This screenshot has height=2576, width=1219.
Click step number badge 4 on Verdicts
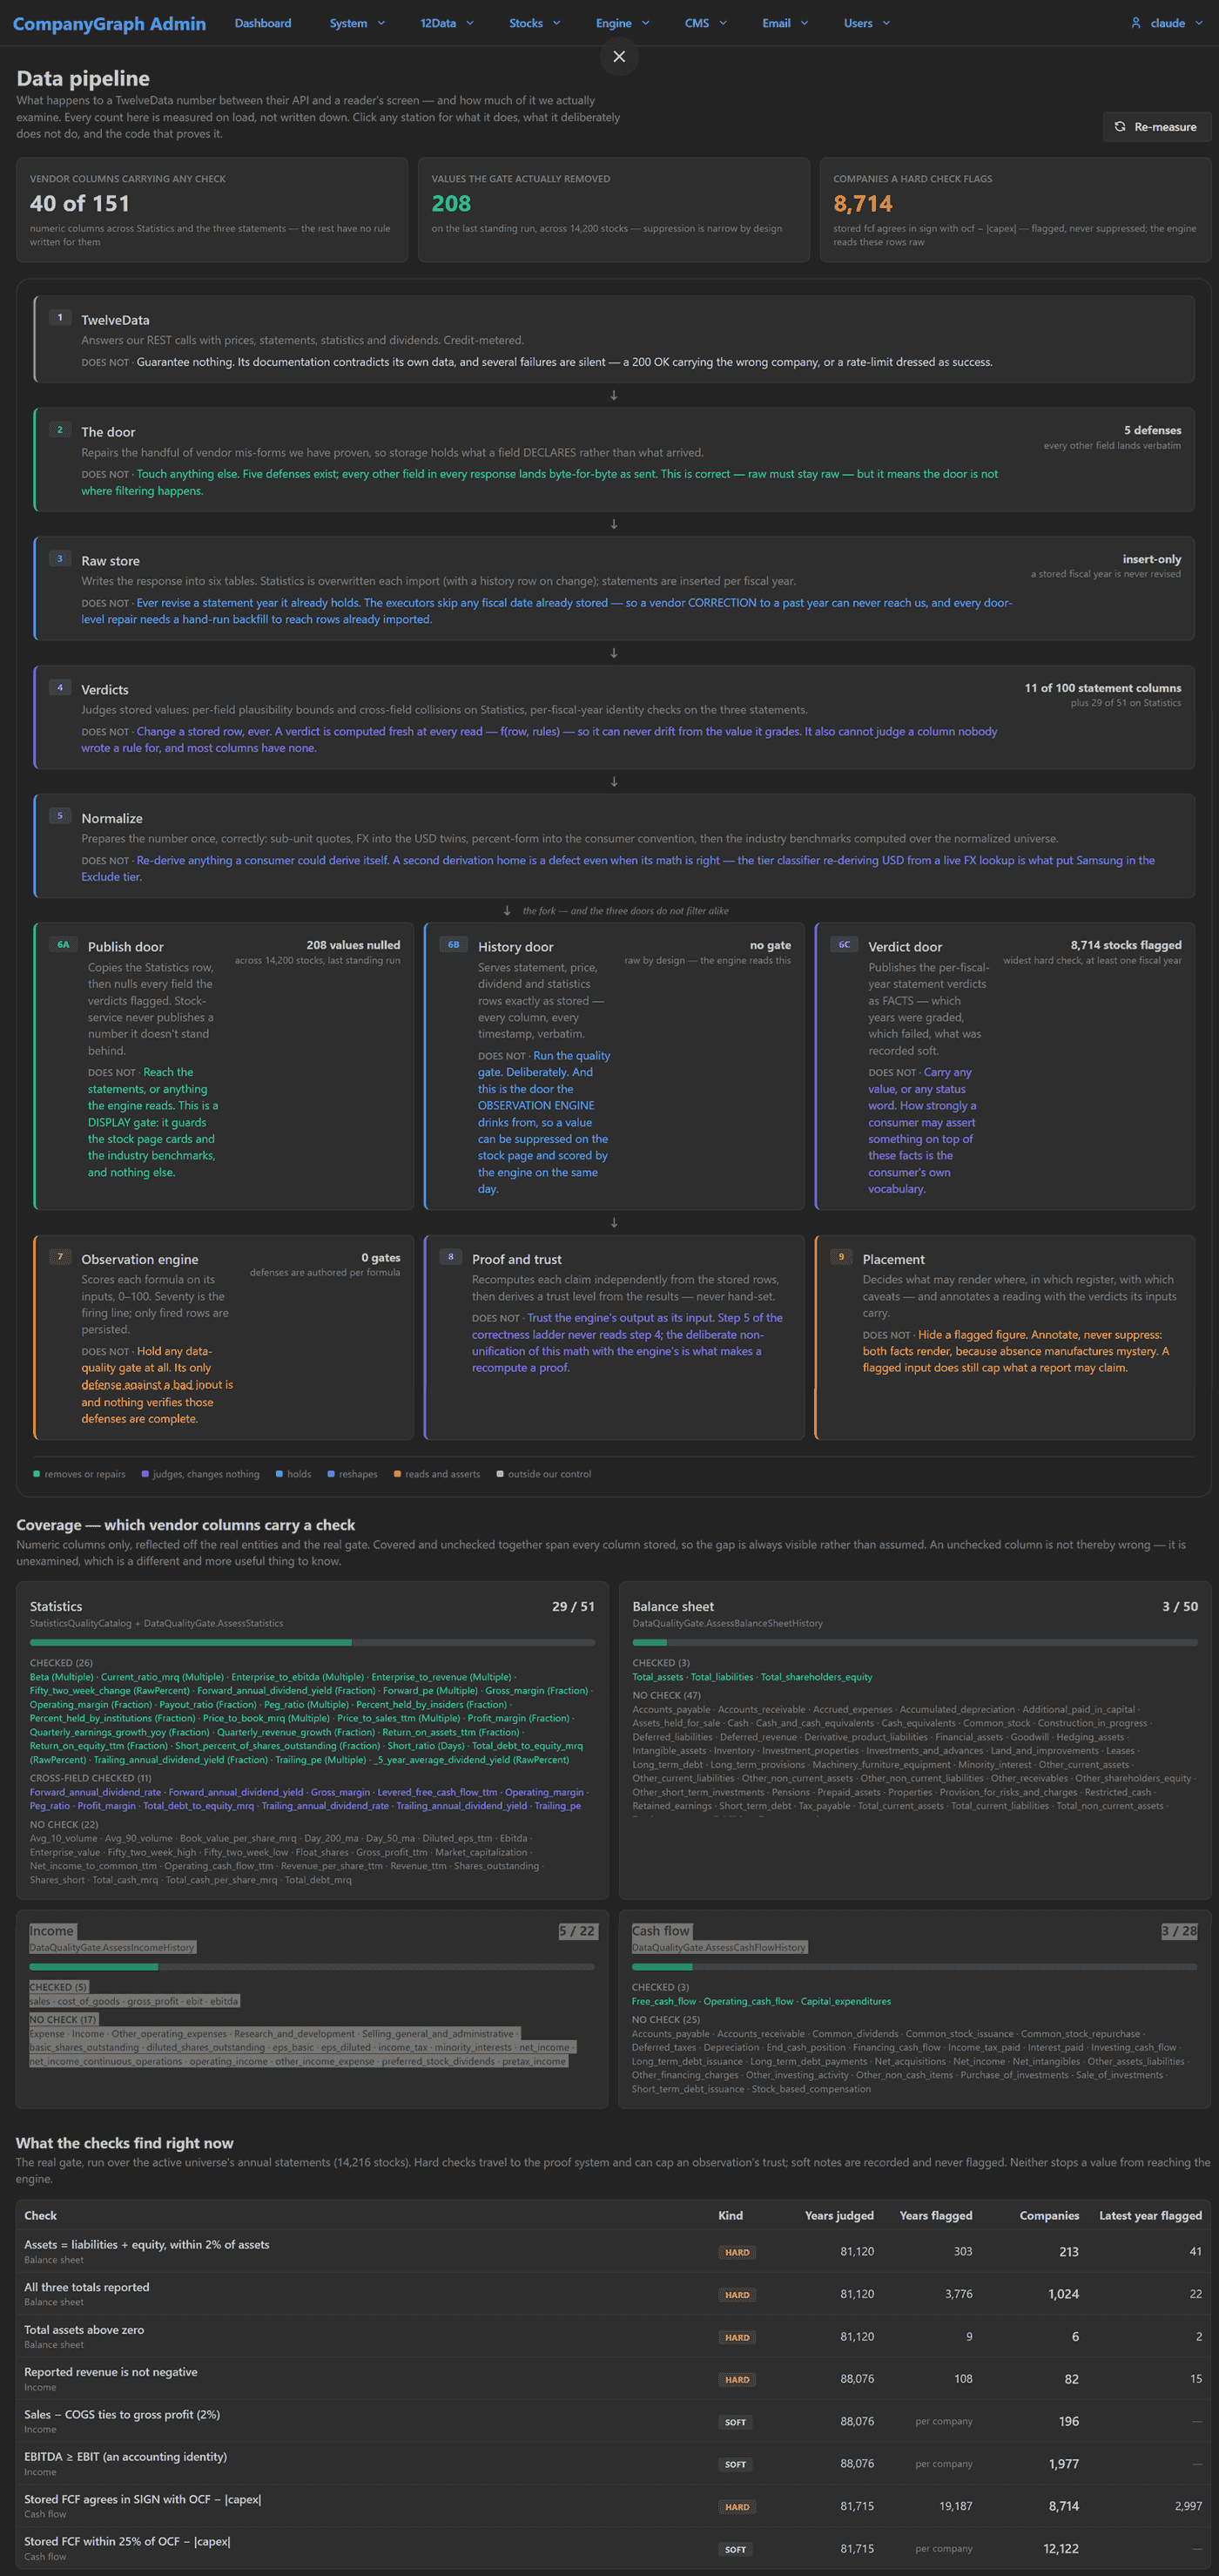60,687
